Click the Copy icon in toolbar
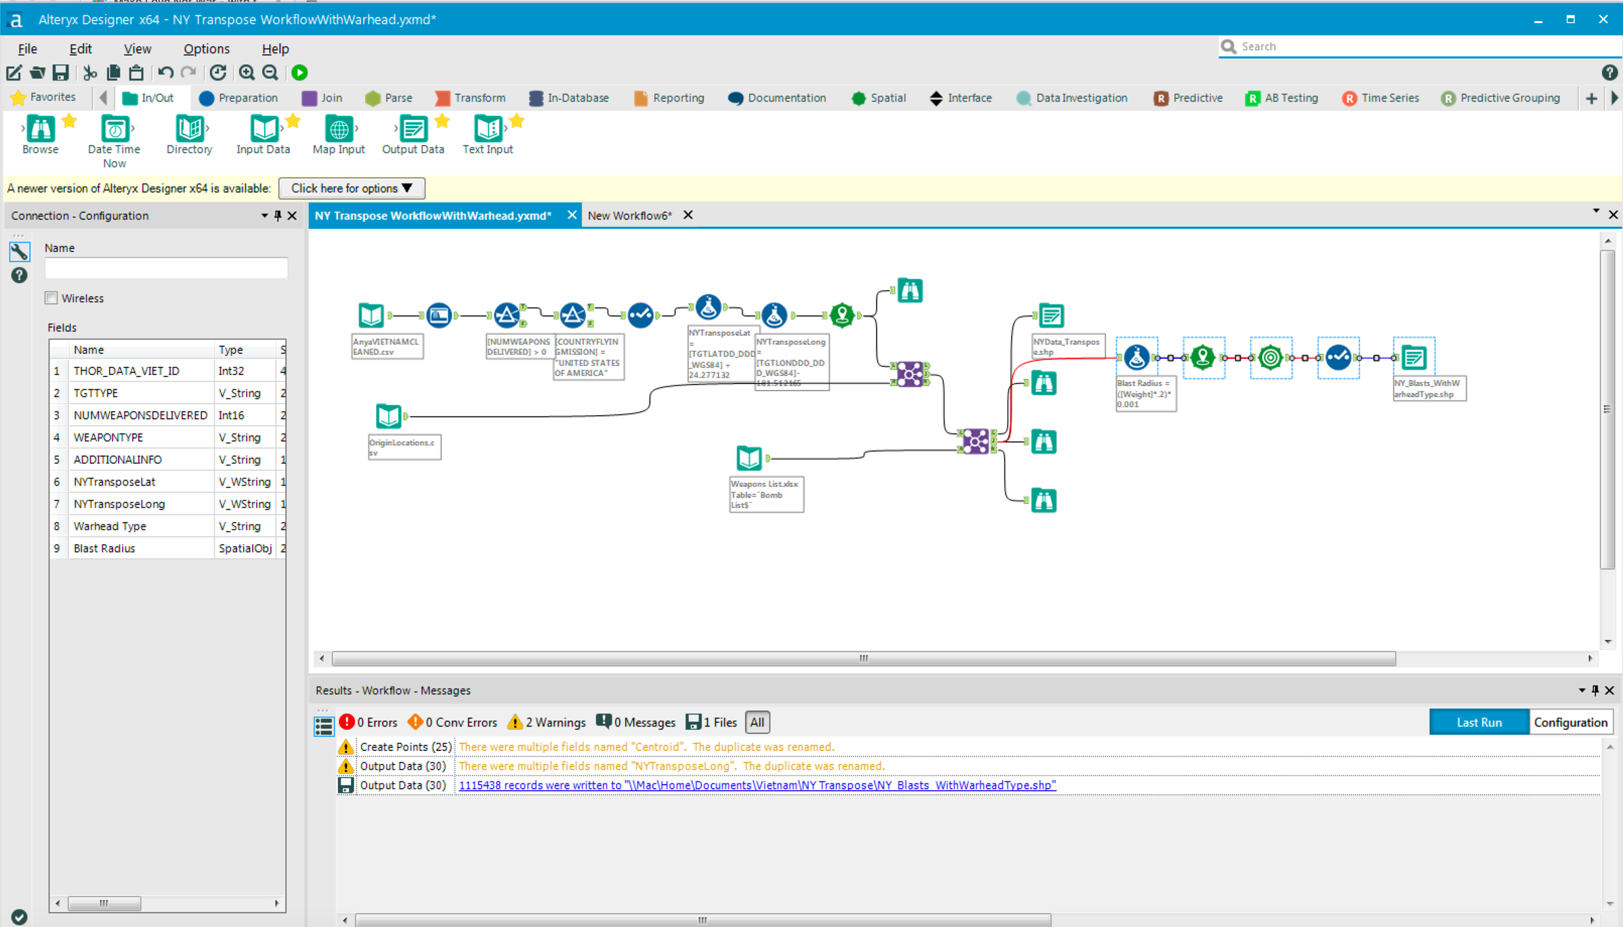 coord(113,72)
